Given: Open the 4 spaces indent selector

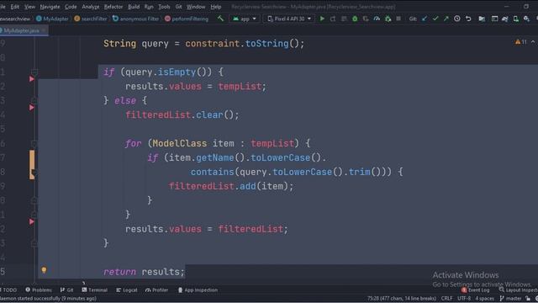Looking at the screenshot, I should 484,299.
